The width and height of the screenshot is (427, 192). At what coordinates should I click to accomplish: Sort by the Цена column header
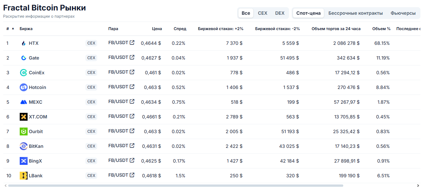[157, 29]
